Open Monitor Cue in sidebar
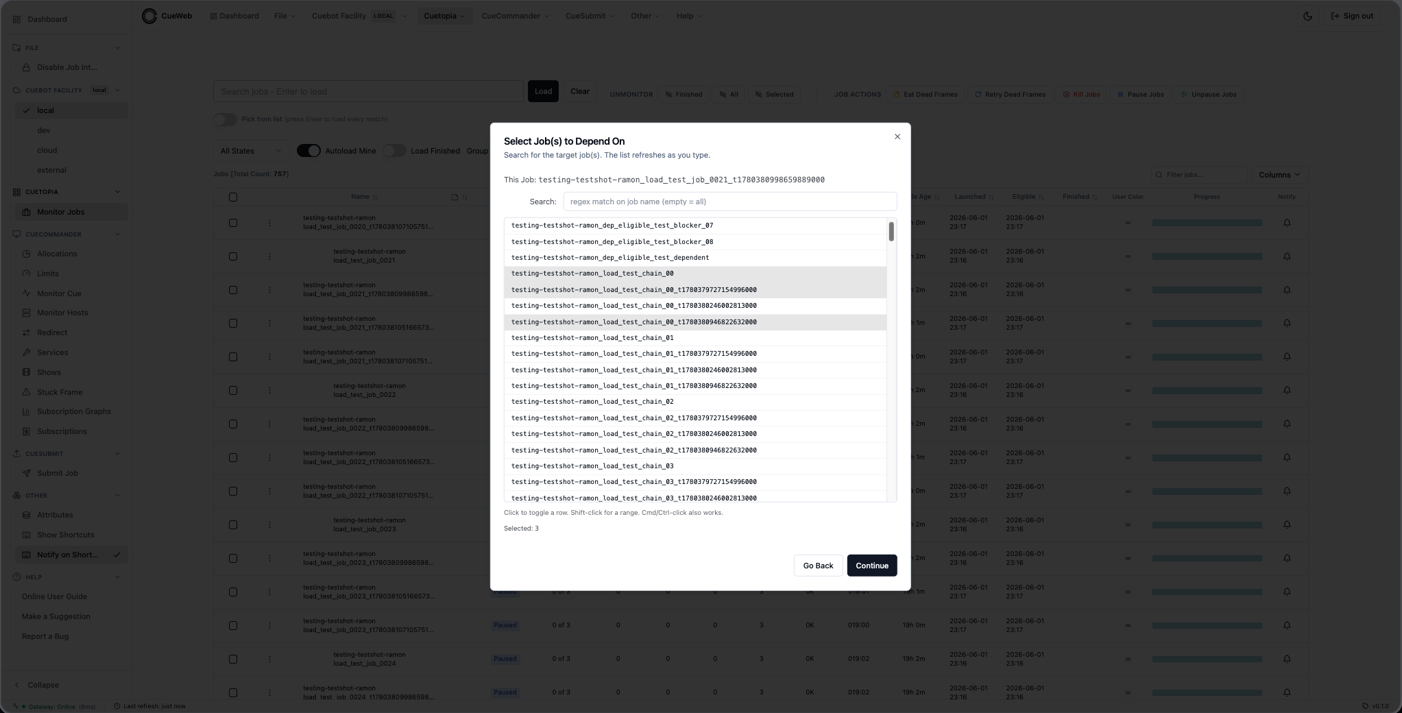1402x713 pixels. (59, 293)
